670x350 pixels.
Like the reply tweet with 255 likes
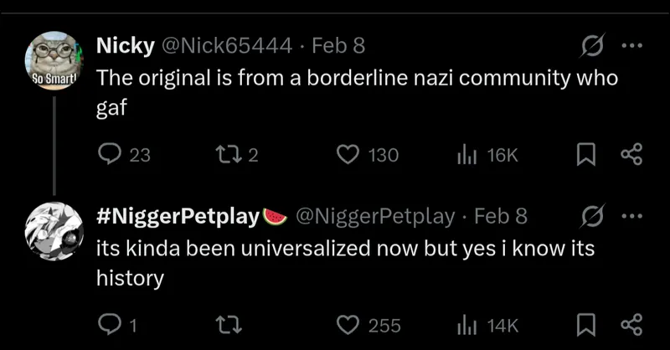348,325
